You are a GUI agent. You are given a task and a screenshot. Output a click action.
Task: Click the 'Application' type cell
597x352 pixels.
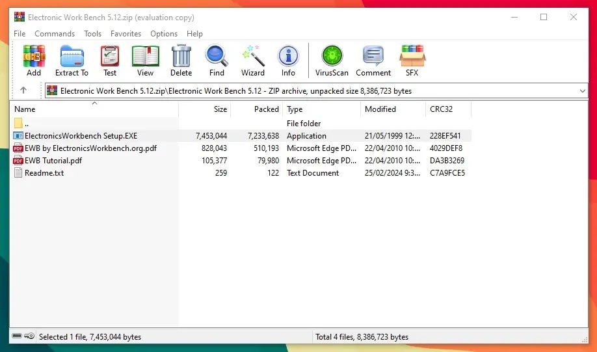tap(306, 135)
